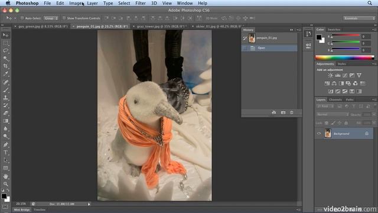Viewport: 378px width, 213px height.
Task: Open the Mini Bridge panel tab
Action: [22, 210]
